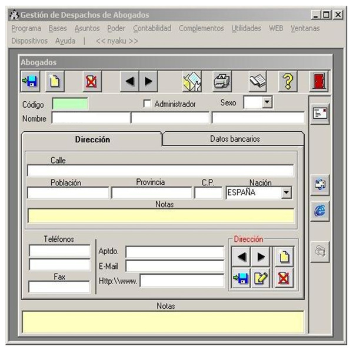Screen dimensions: 353x353
Task: Click the blue transfer arrows icon on right sidebar
Action: (320, 185)
